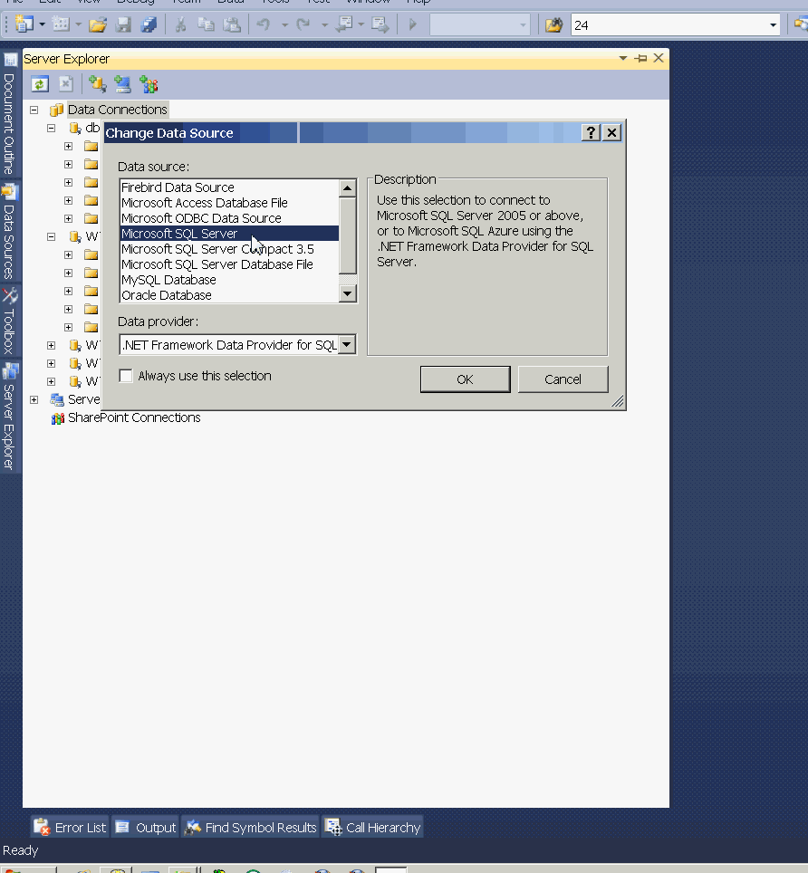Click the Undo arrow icon
The height and width of the screenshot is (873, 808).
tap(264, 25)
